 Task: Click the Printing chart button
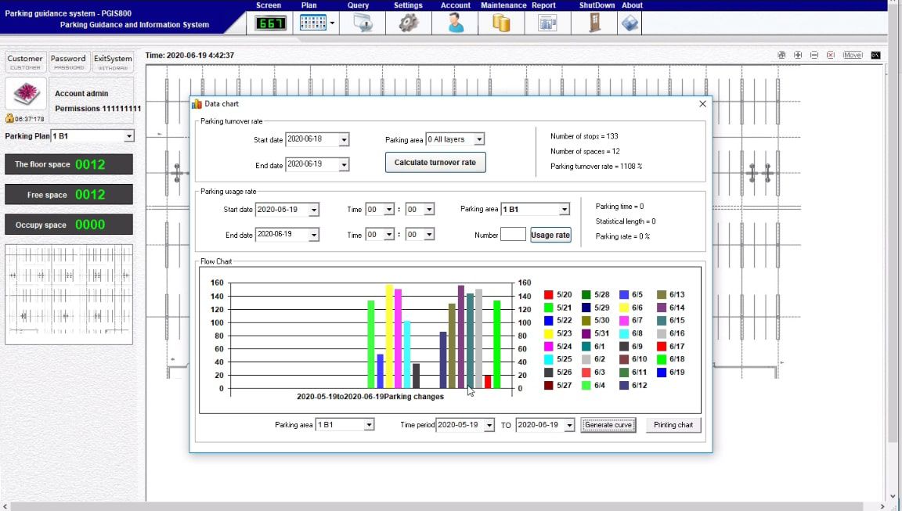673,425
